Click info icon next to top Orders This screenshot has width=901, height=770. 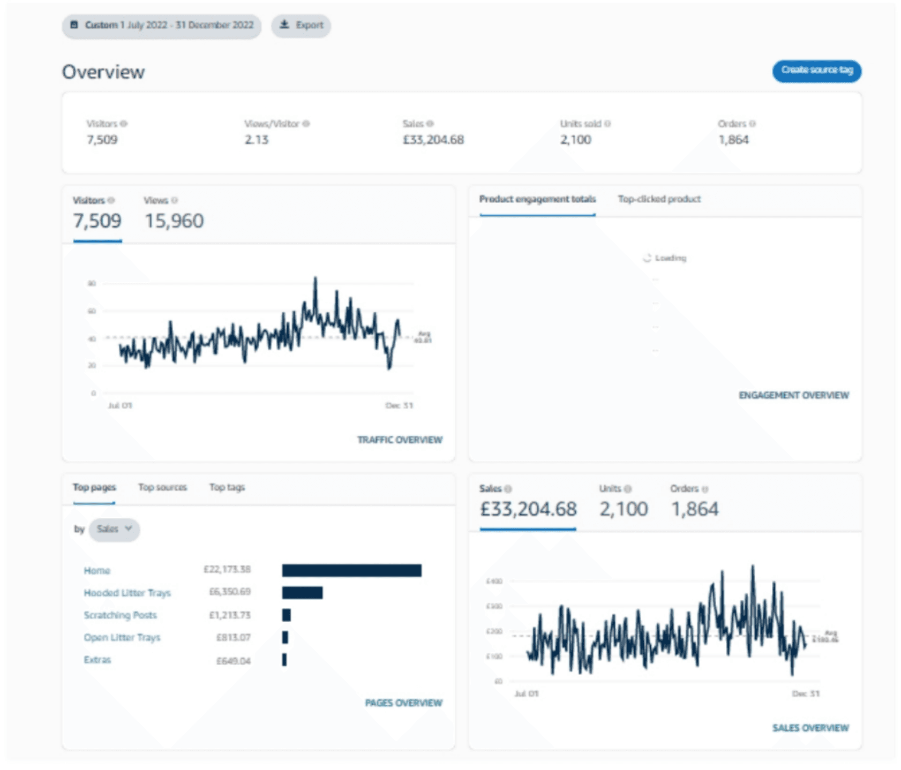pos(752,124)
